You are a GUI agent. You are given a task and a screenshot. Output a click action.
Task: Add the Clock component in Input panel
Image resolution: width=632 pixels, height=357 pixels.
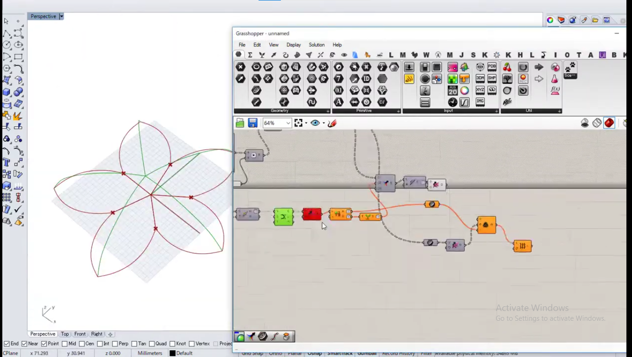(452, 102)
